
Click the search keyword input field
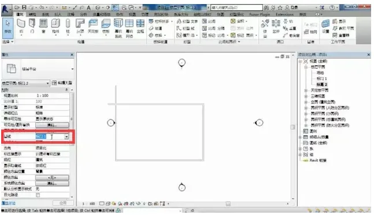236,8
